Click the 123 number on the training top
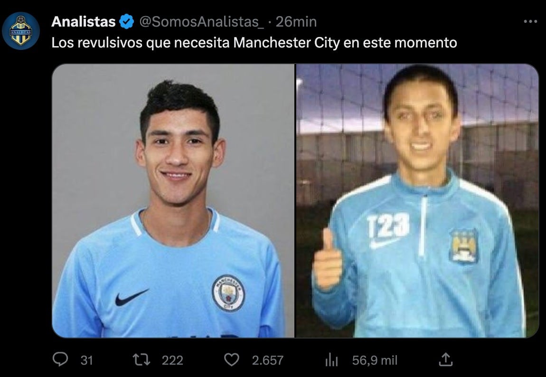Image resolution: width=546 pixels, height=377 pixels. pyautogui.click(x=388, y=226)
